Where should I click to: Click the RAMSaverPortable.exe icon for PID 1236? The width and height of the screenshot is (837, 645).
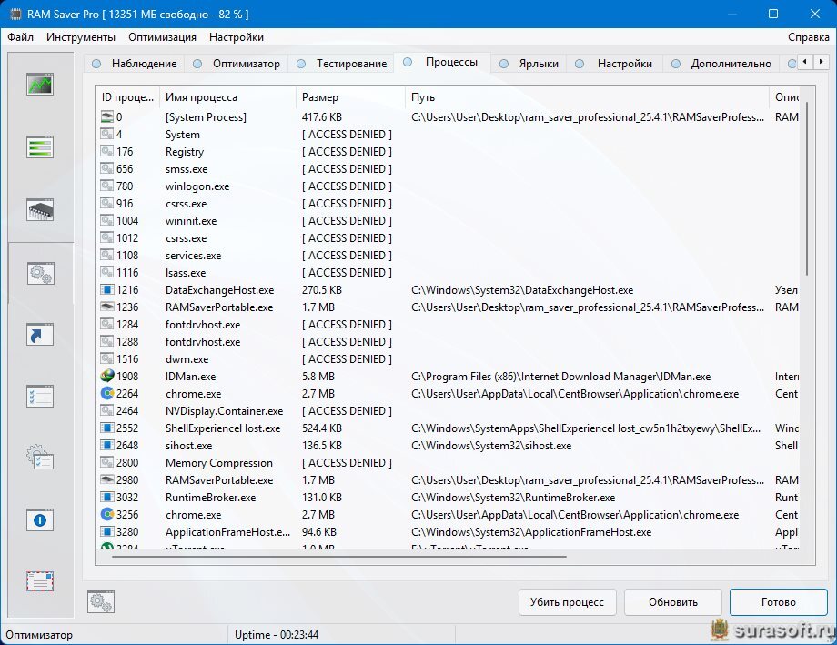(107, 307)
